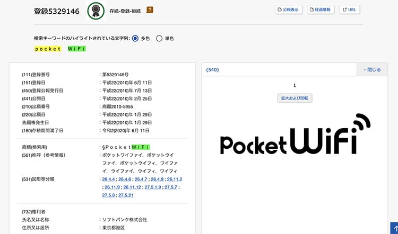Click the 存続-登録-継続 status text
This screenshot has width=398, height=234.
[x=125, y=12]
